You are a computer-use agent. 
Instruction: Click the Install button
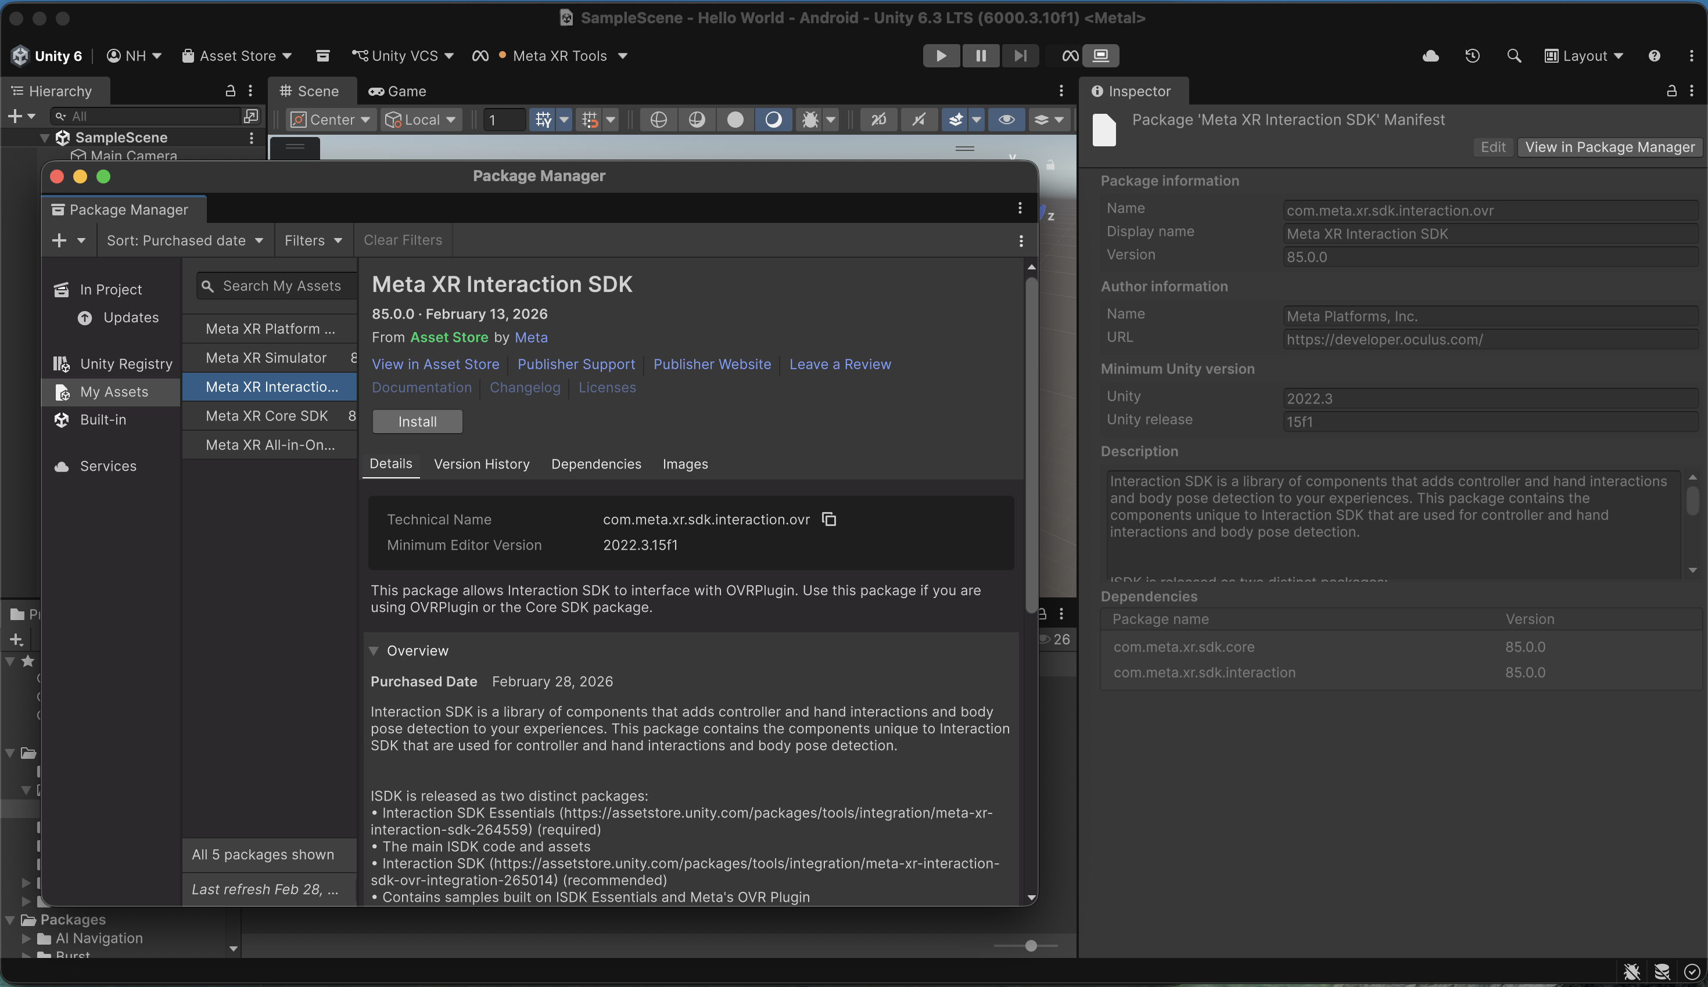417,422
